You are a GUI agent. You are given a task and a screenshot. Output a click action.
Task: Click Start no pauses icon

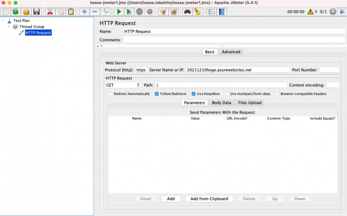[x=129, y=11]
